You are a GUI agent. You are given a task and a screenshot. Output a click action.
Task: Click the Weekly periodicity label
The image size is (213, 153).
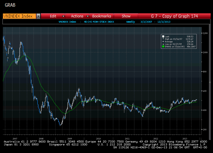(131, 22)
